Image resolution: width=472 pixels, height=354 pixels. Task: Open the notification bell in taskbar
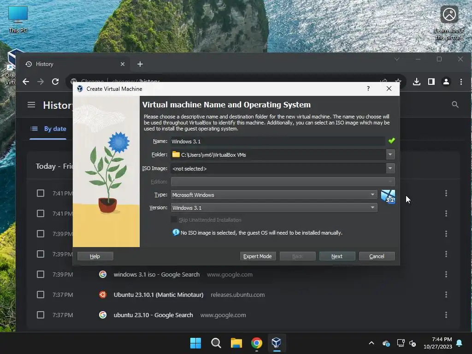[460, 343]
